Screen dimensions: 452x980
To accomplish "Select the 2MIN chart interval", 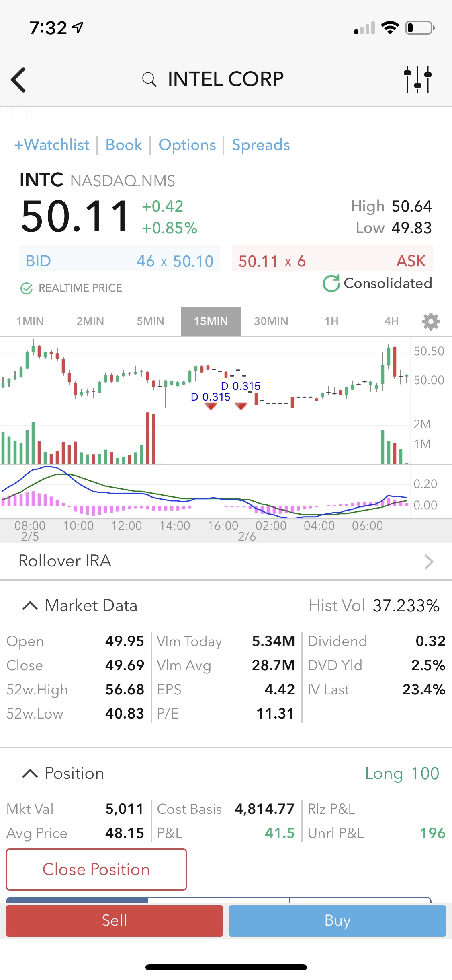I will 90,321.
